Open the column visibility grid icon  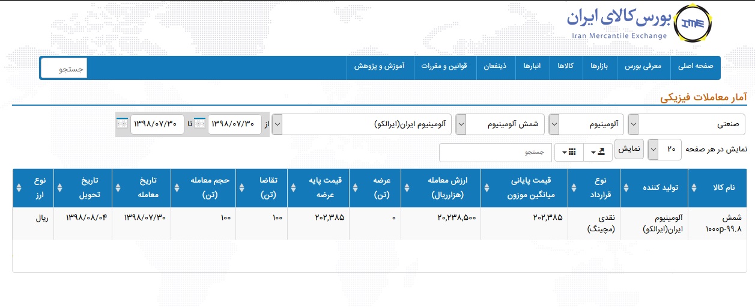point(568,153)
